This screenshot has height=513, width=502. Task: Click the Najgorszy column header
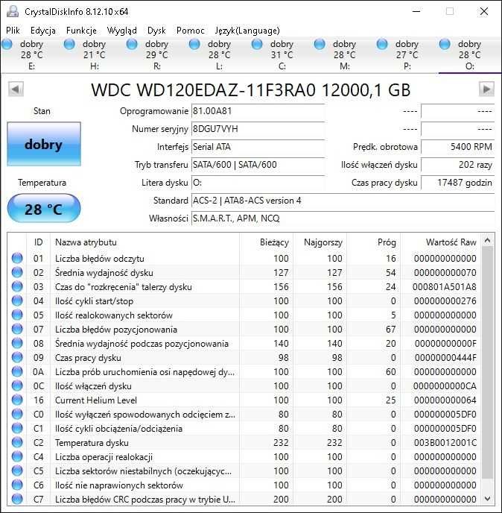[x=320, y=242]
